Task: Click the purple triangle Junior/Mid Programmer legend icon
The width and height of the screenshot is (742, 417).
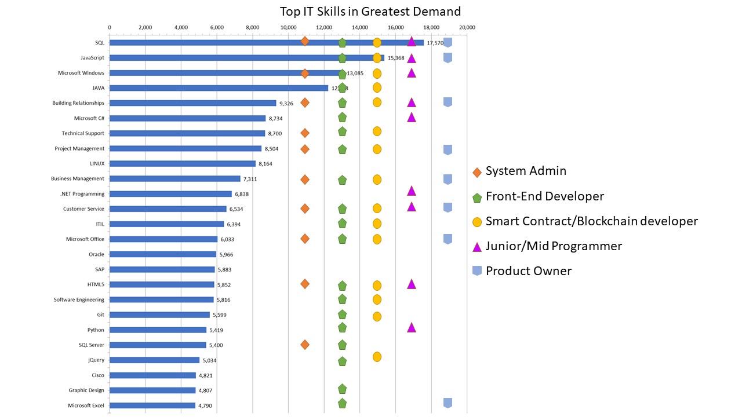Action: (477, 247)
